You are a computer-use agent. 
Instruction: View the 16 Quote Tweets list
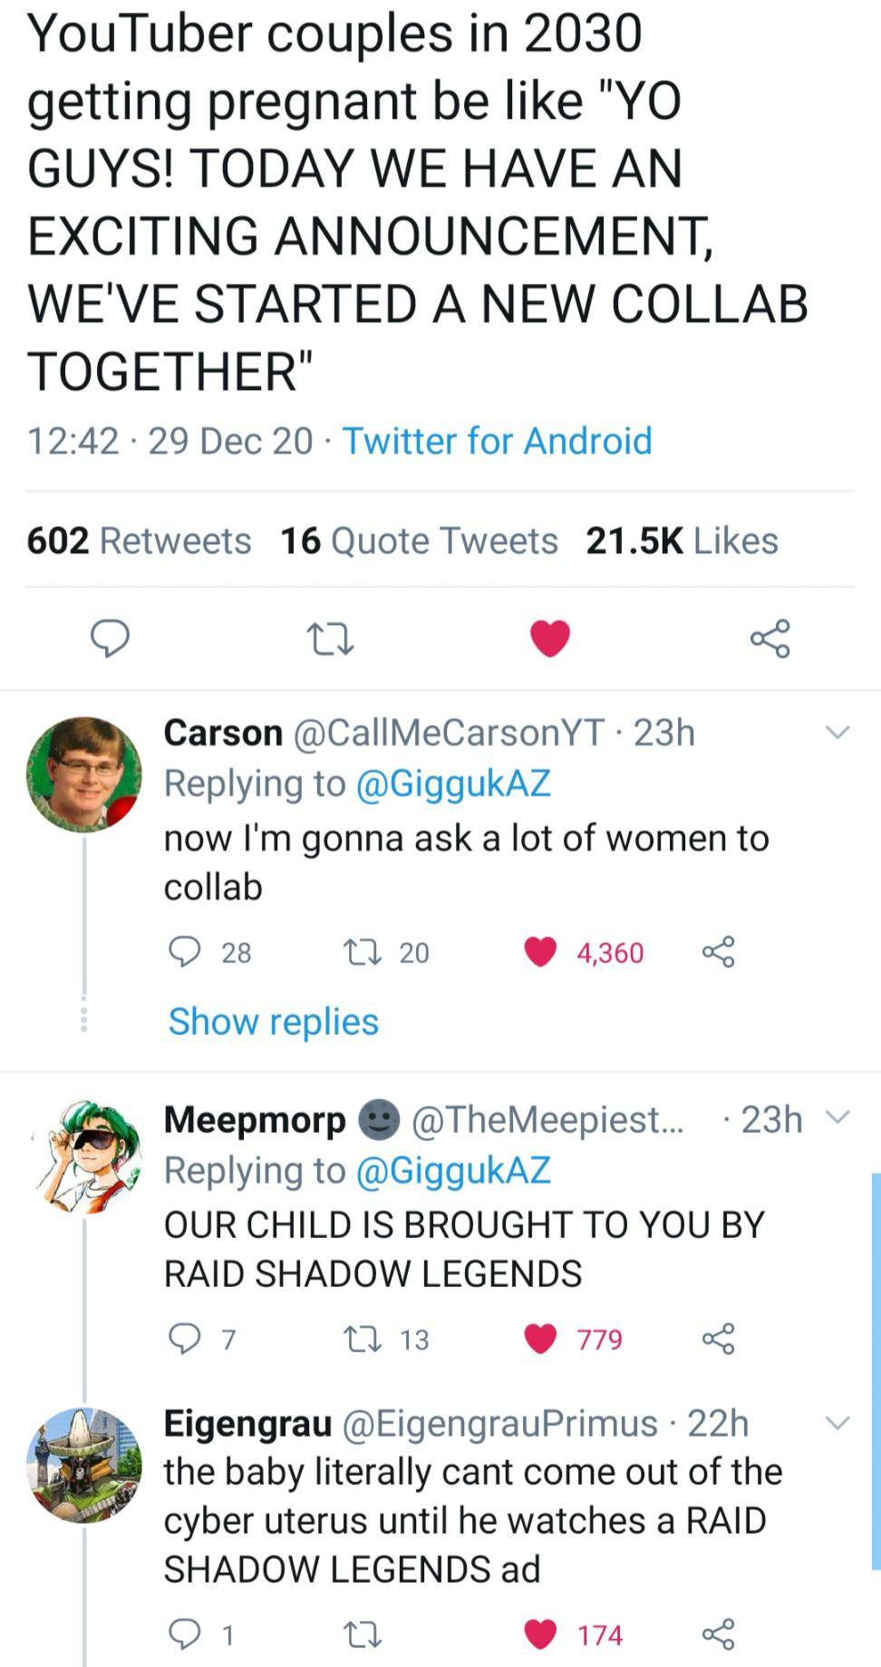click(419, 541)
